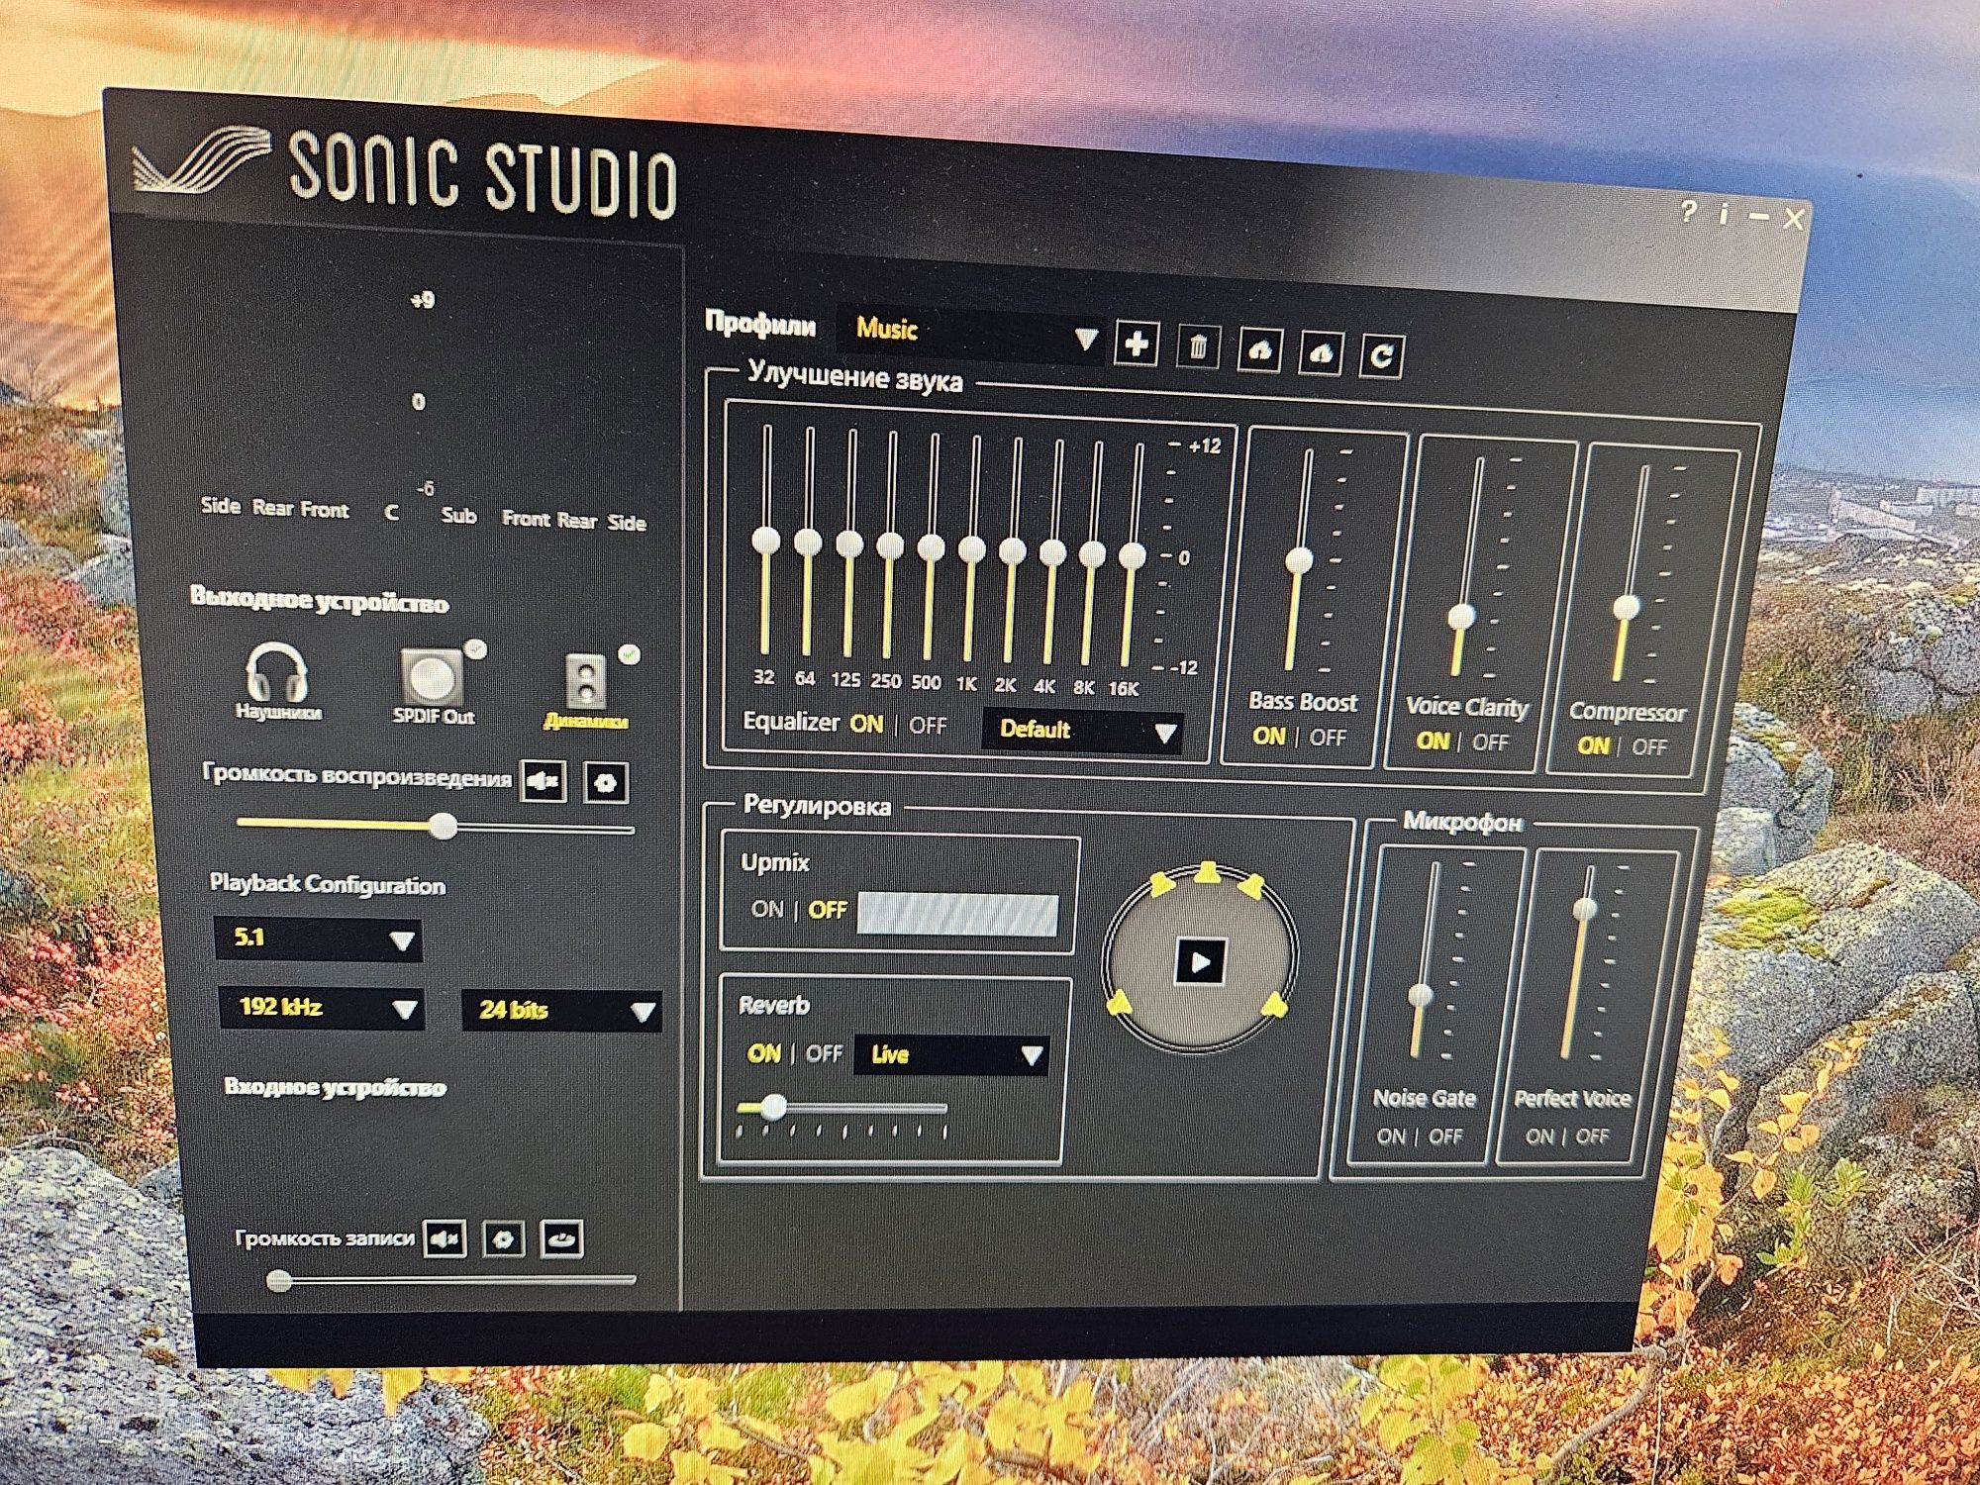Add a new profile with plus icon
This screenshot has height=1485, width=1980.
click(x=1136, y=344)
